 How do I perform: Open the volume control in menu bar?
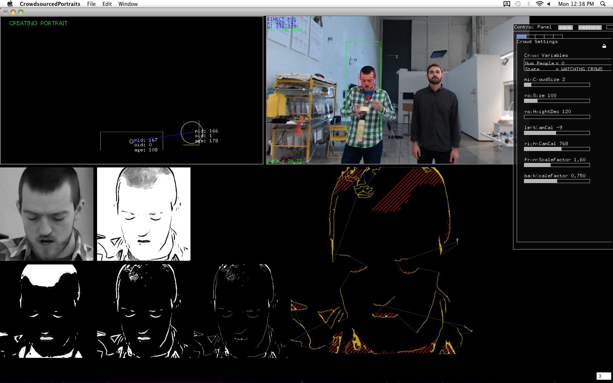549,4
